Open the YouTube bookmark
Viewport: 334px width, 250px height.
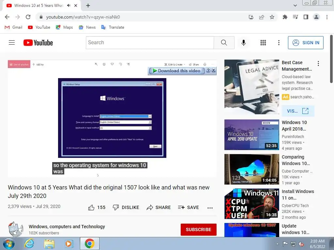tap(39, 27)
